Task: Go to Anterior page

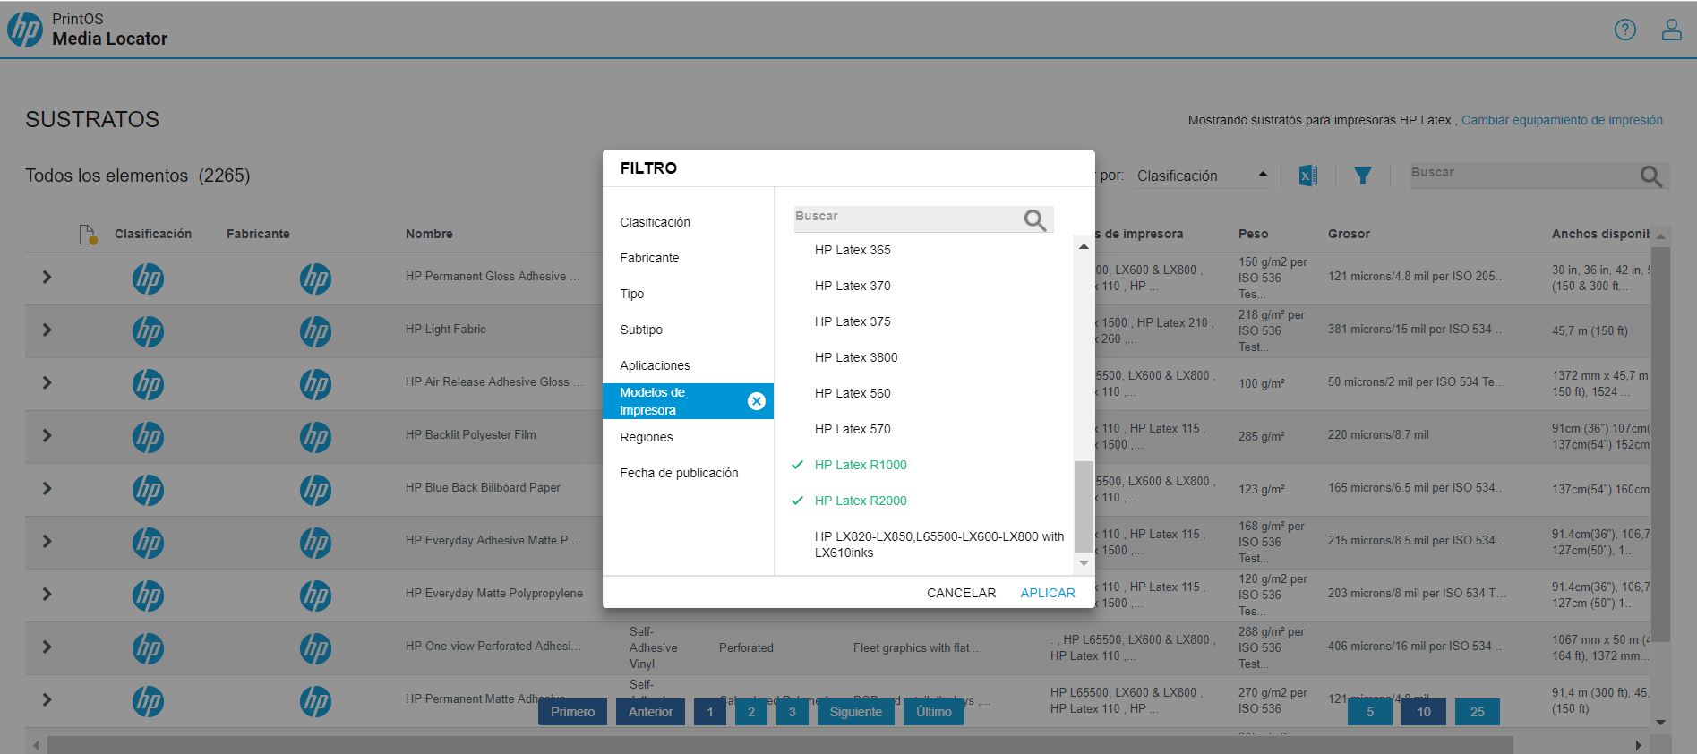Action: pos(650,712)
